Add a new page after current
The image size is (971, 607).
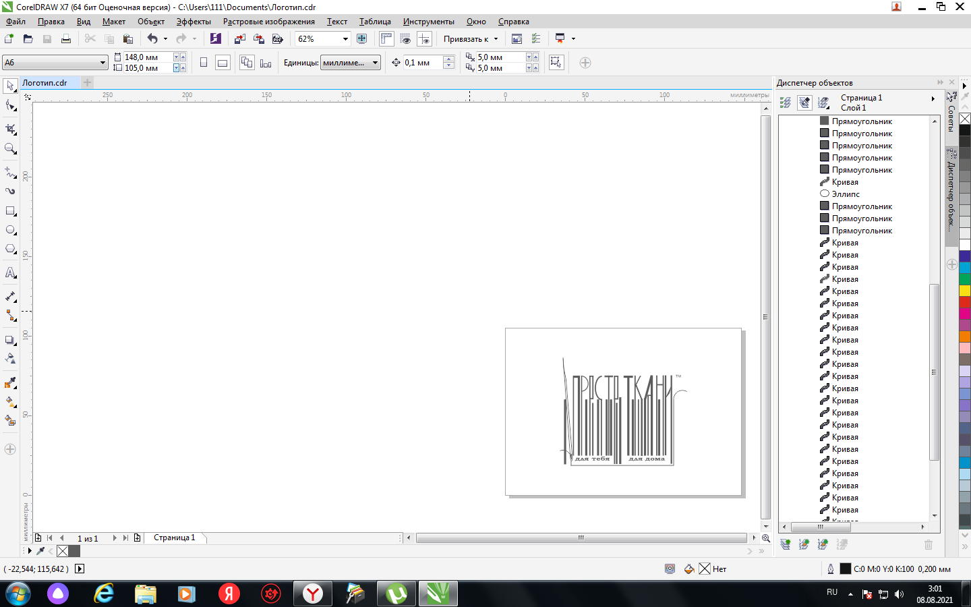coord(137,538)
